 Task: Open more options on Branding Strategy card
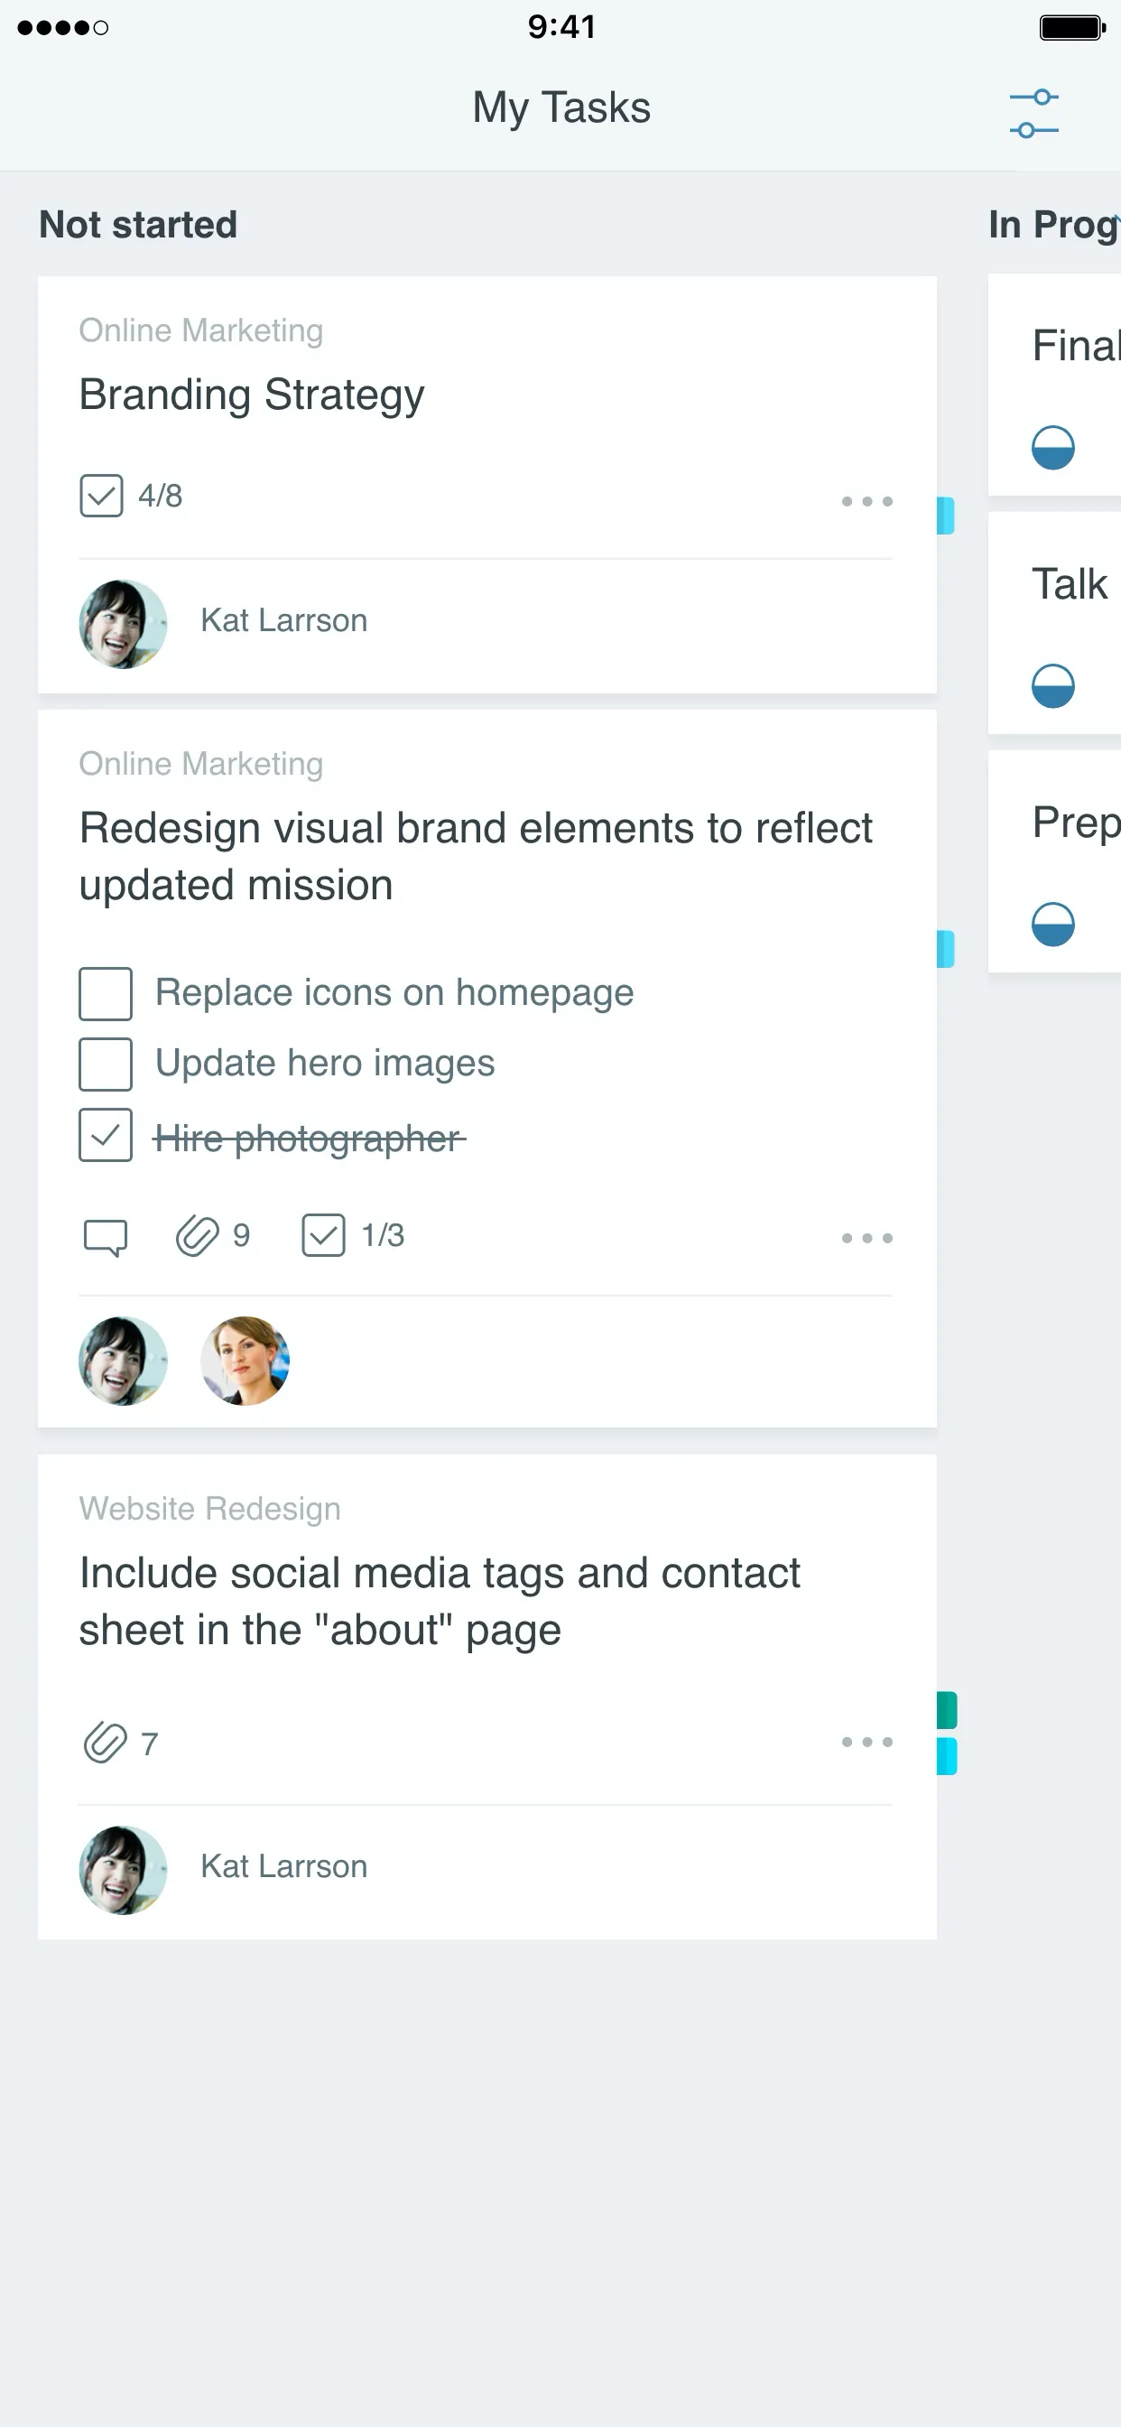coord(866,501)
